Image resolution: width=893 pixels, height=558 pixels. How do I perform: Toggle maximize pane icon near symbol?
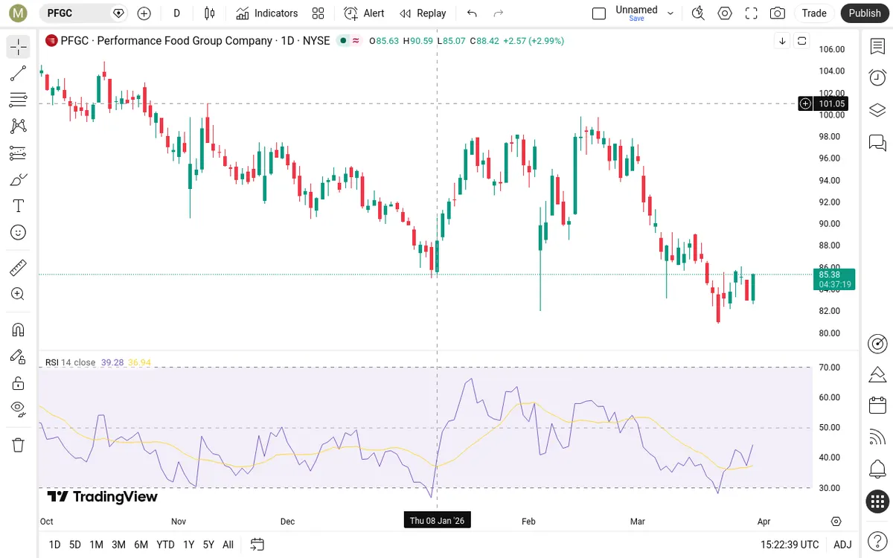802,41
